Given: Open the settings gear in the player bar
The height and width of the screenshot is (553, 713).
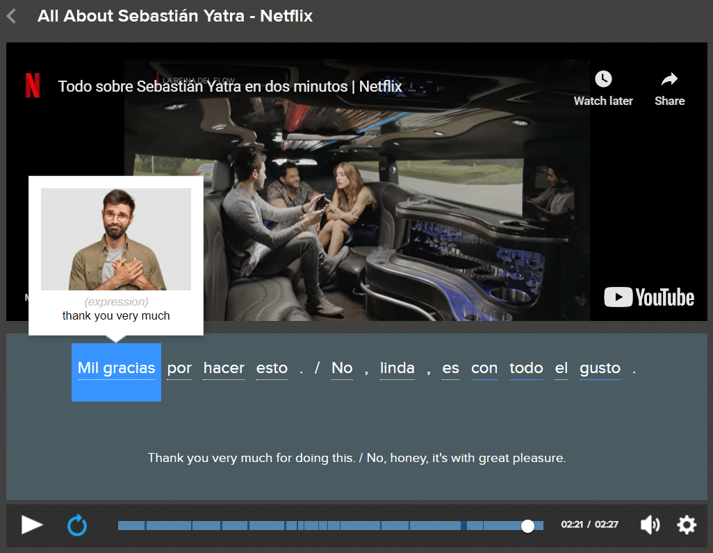Looking at the screenshot, I should (687, 525).
